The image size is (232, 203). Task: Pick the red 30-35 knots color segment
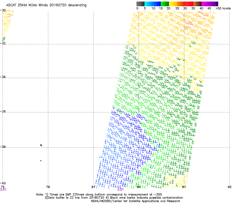coord(189,4)
